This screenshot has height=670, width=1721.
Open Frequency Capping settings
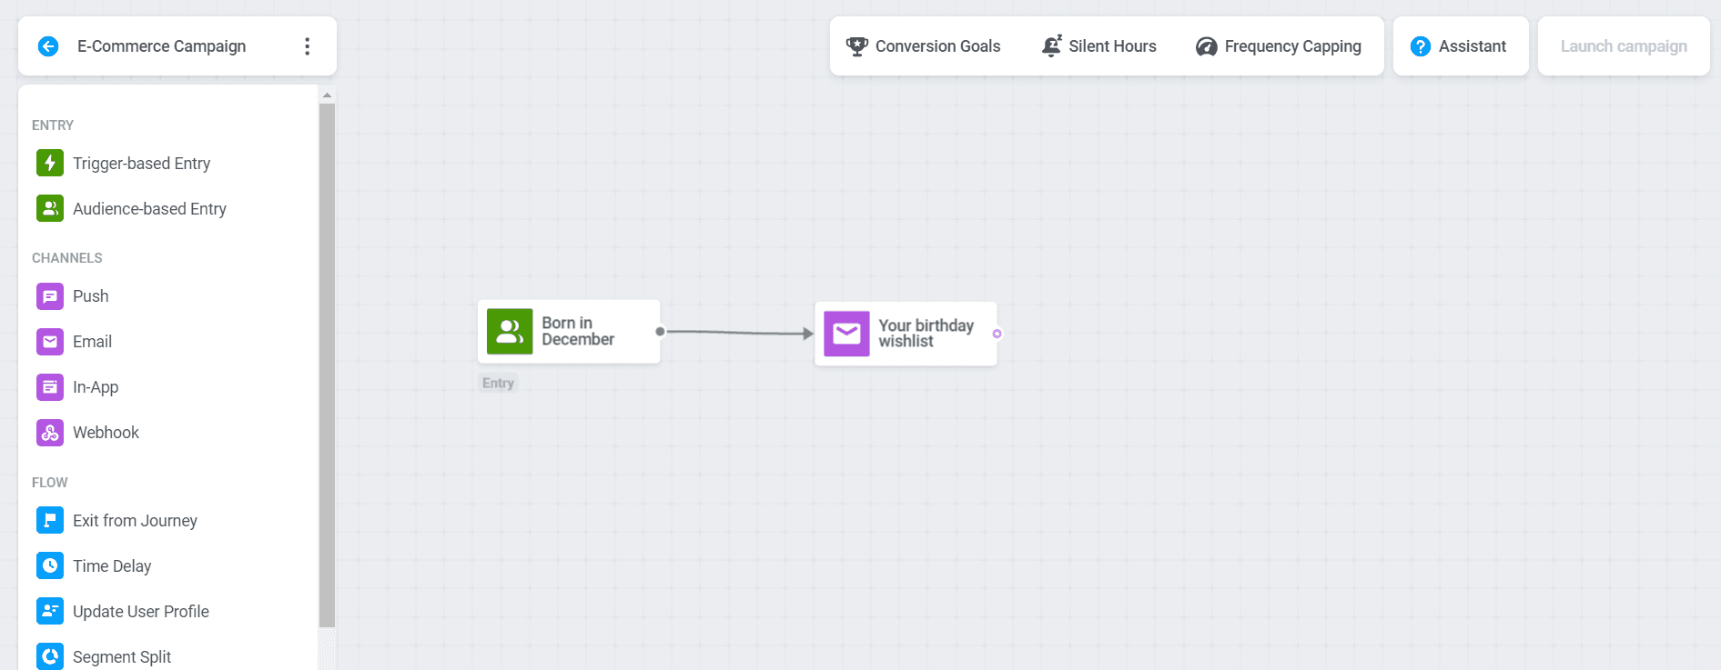coord(1278,46)
